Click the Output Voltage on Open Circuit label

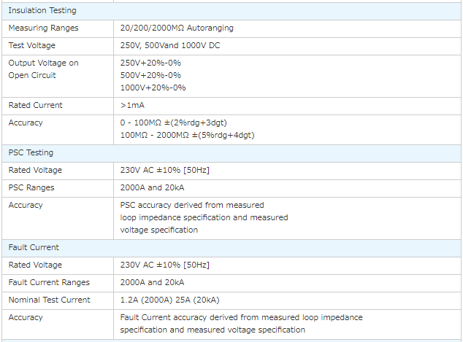click(43, 69)
